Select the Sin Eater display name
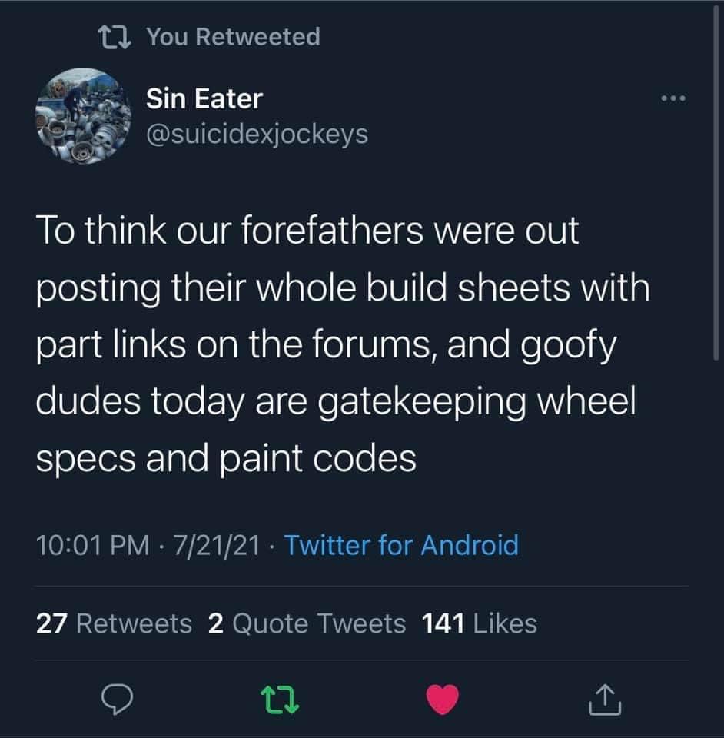Image resolution: width=724 pixels, height=738 pixels. [x=204, y=98]
